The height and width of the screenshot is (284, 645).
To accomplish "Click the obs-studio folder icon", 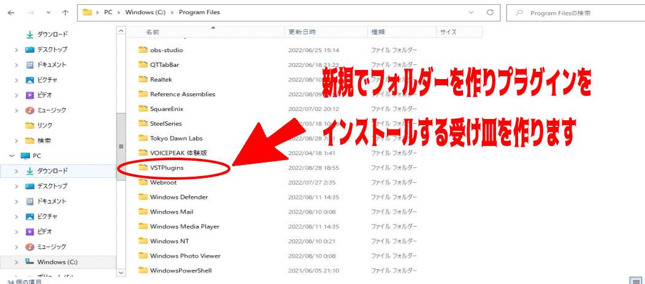I will (x=143, y=50).
